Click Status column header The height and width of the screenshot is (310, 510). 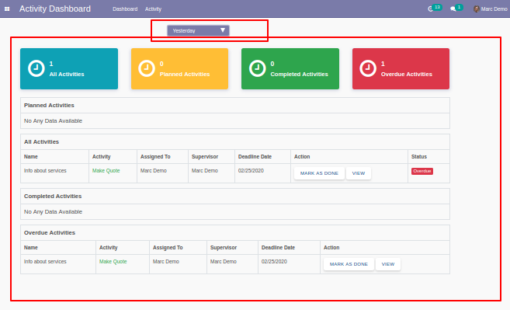click(419, 157)
